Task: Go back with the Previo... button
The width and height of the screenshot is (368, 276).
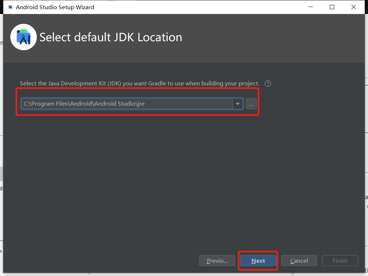Action: pyautogui.click(x=217, y=261)
